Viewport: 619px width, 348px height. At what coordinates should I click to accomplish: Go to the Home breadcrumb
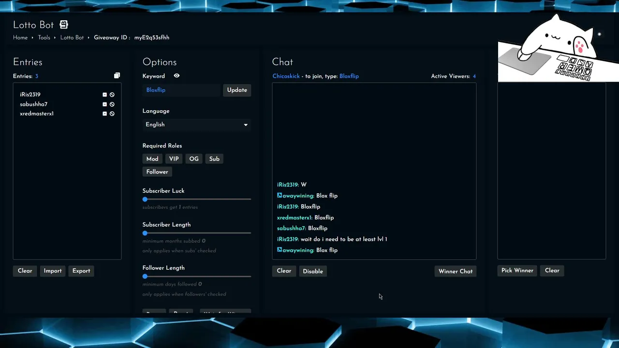[20, 38]
